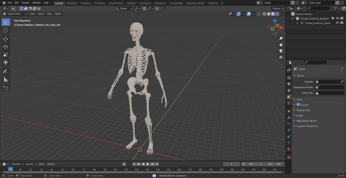Hide Female_Anatomy_Skelet armature object with eye
The image size is (346, 178).
[337, 23]
